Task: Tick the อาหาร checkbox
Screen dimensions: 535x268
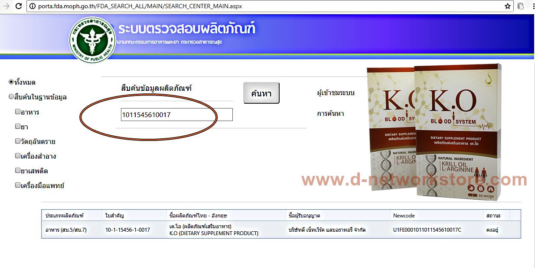Action: [18, 112]
